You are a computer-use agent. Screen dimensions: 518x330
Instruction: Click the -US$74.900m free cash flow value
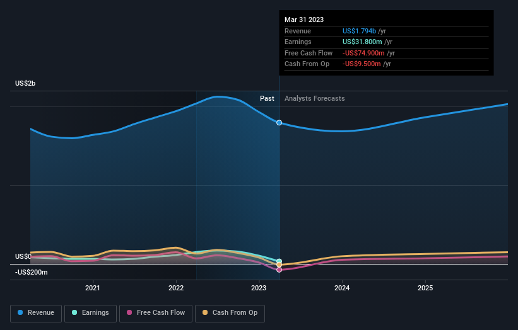[x=363, y=53]
